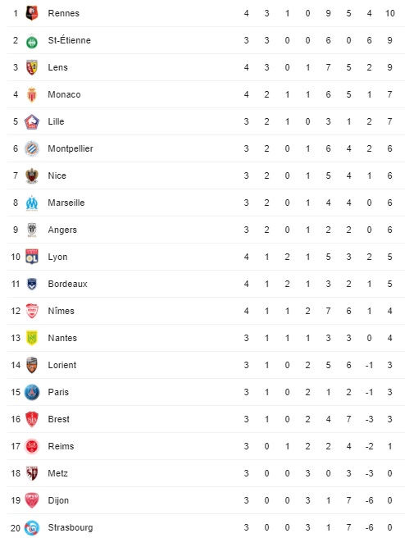This screenshot has width=405, height=556.
Task: Click the Strasbourg club logo
Action: [32, 528]
